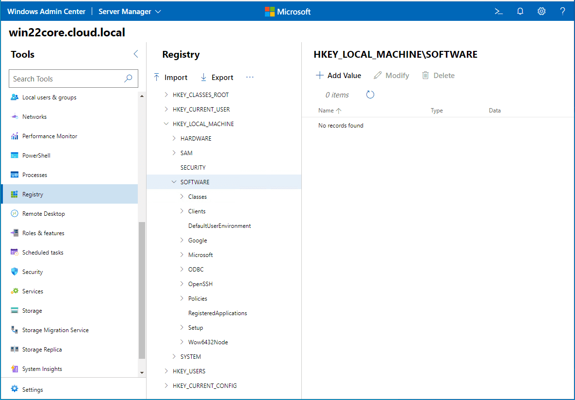Refresh the SOFTWARE values list
575x400 pixels.
370,95
